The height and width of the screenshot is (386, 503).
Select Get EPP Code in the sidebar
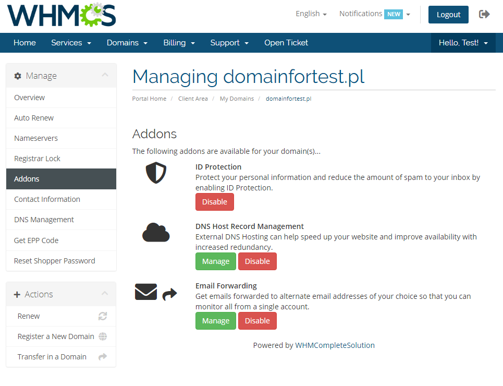[x=62, y=240]
